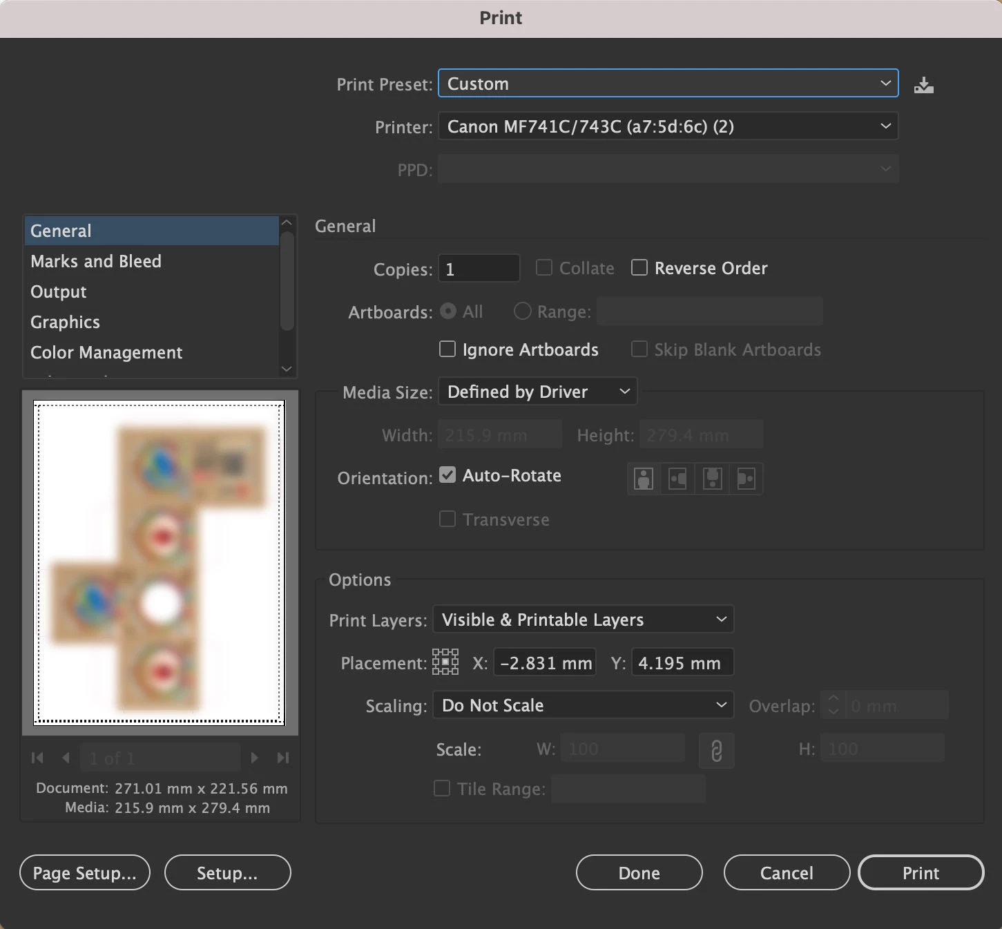The image size is (1002, 929).
Task: Click the media Height field
Action: 702,434
